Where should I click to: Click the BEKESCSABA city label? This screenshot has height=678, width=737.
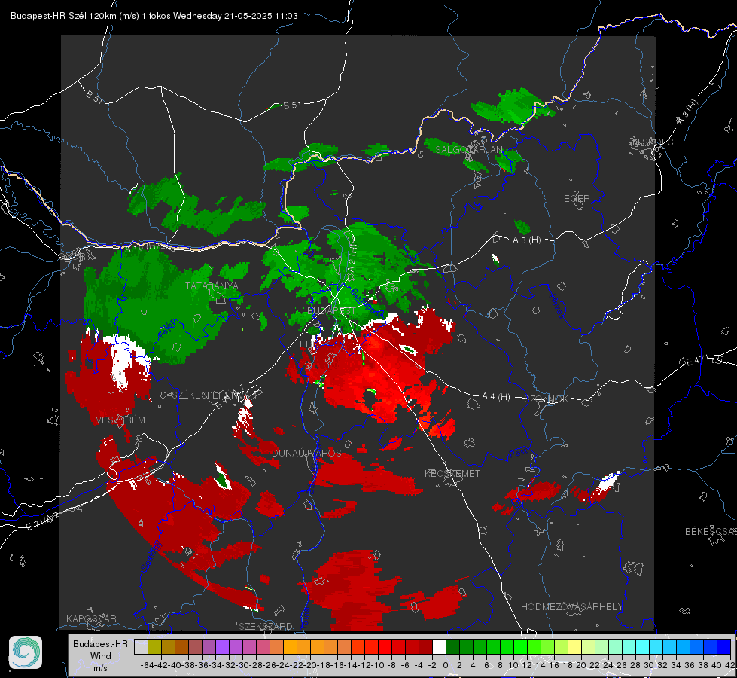click(x=711, y=532)
